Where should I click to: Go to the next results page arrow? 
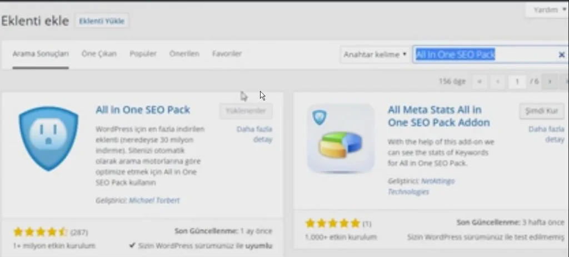coord(550,82)
